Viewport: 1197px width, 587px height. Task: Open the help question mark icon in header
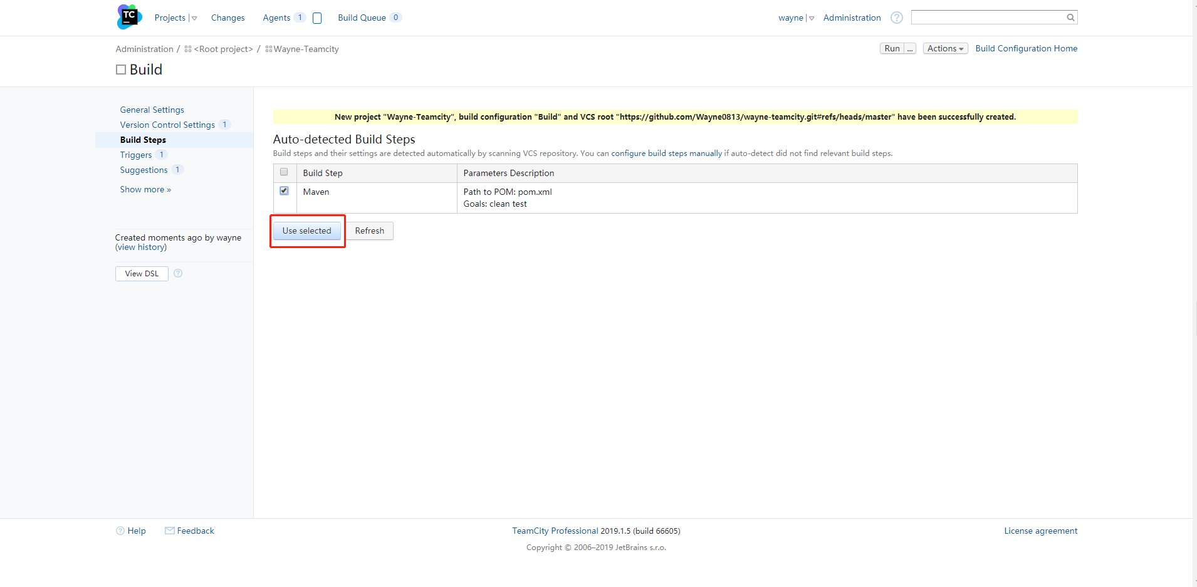(x=897, y=18)
